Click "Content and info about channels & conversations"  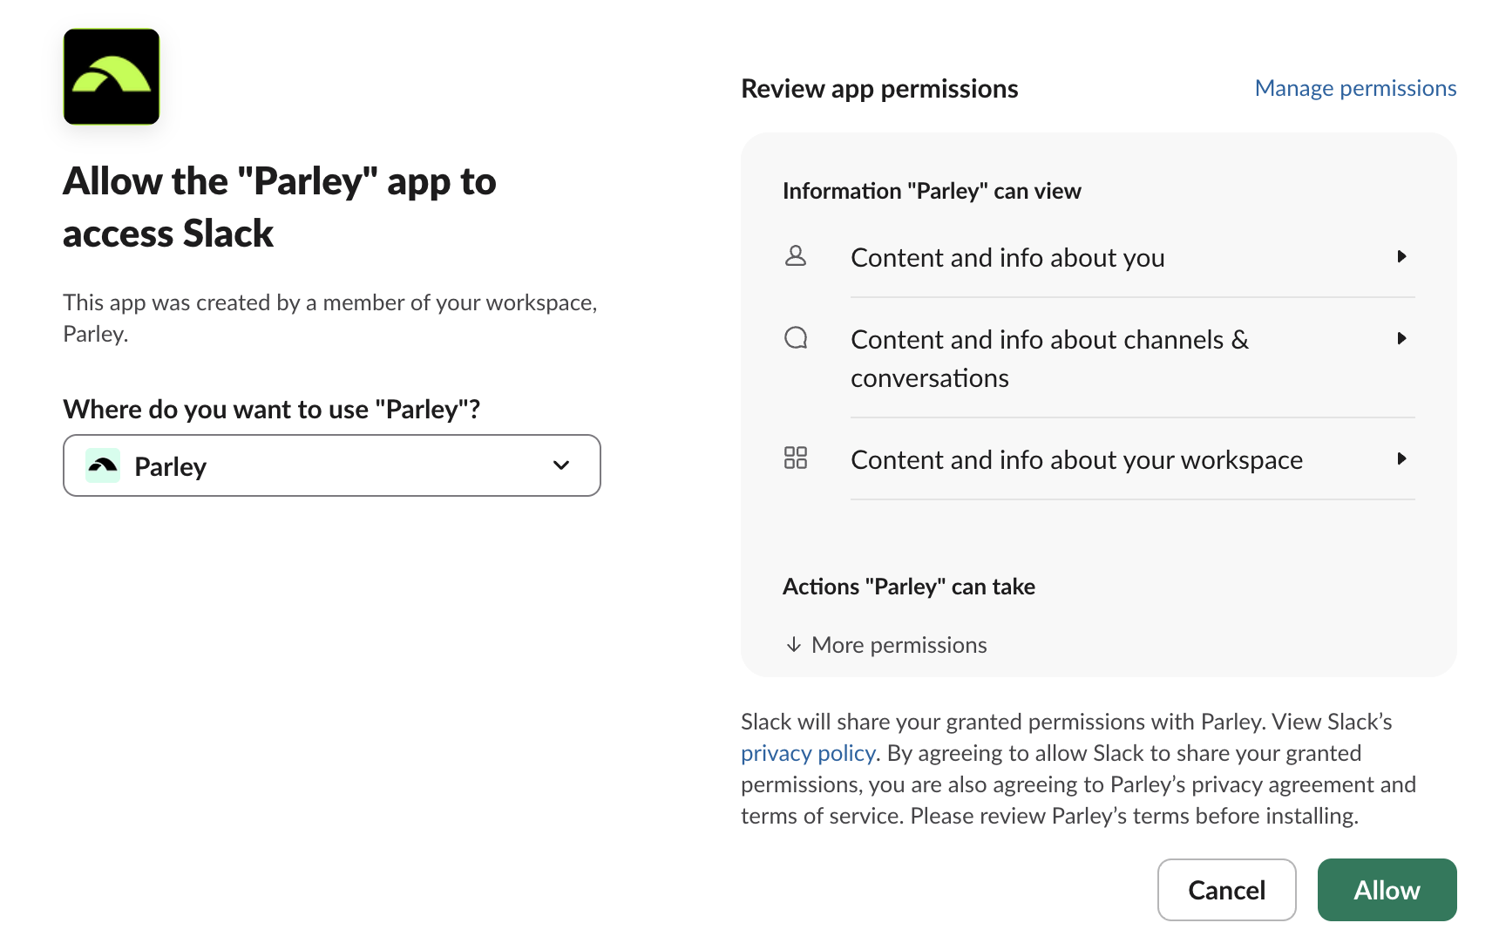point(1050,358)
